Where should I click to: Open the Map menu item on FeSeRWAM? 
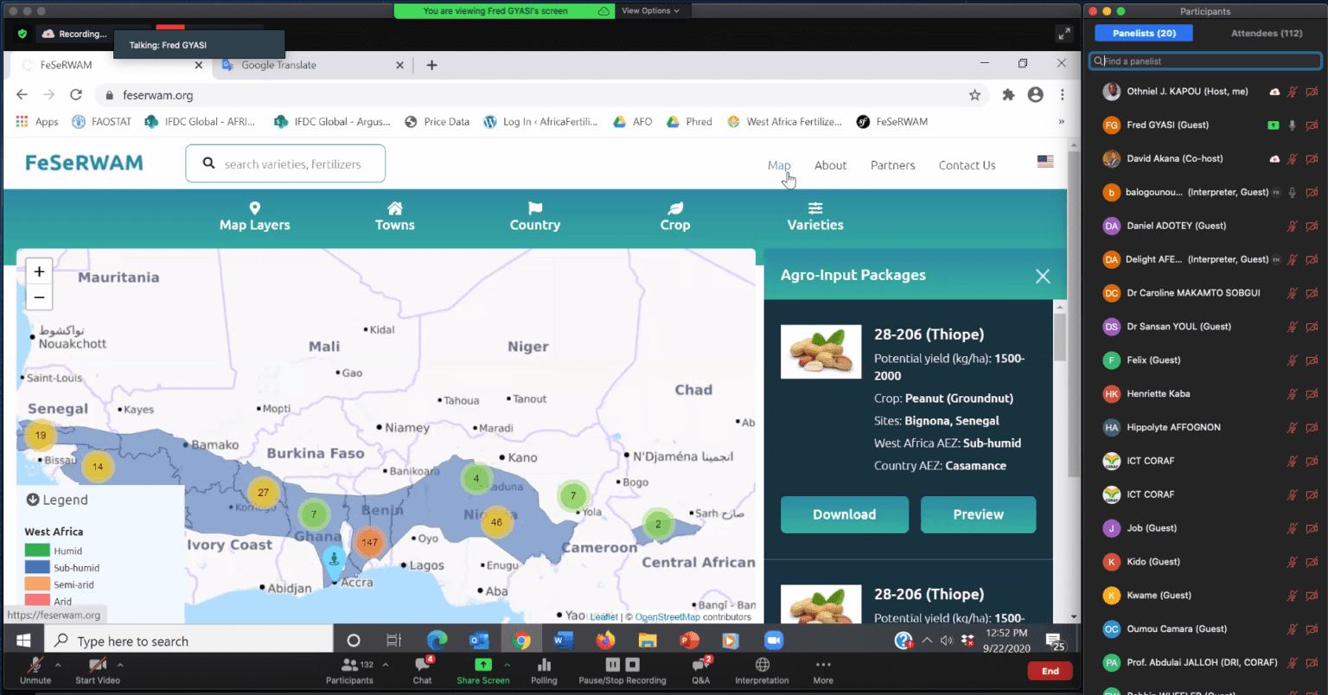pos(779,165)
